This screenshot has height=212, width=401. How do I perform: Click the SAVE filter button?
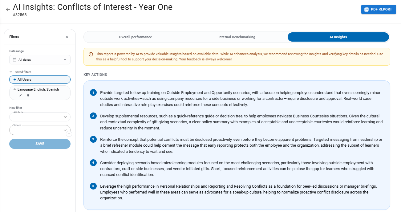point(40,144)
